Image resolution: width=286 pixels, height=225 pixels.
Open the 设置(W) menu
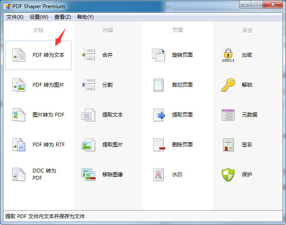pyautogui.click(x=39, y=17)
